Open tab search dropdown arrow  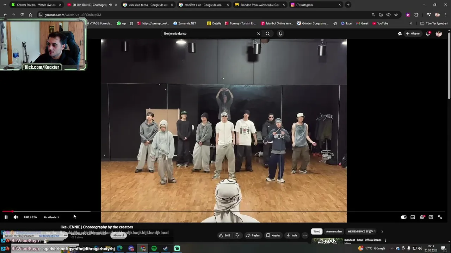tap(4, 5)
